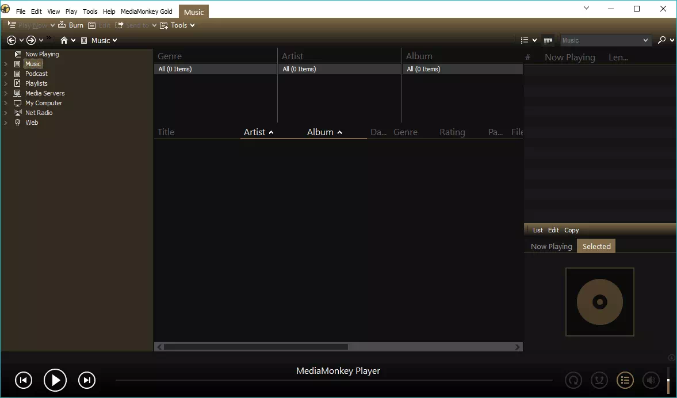Screen dimensions: 677x398
Task: Expand the Playlists tree node
Action: [6, 83]
